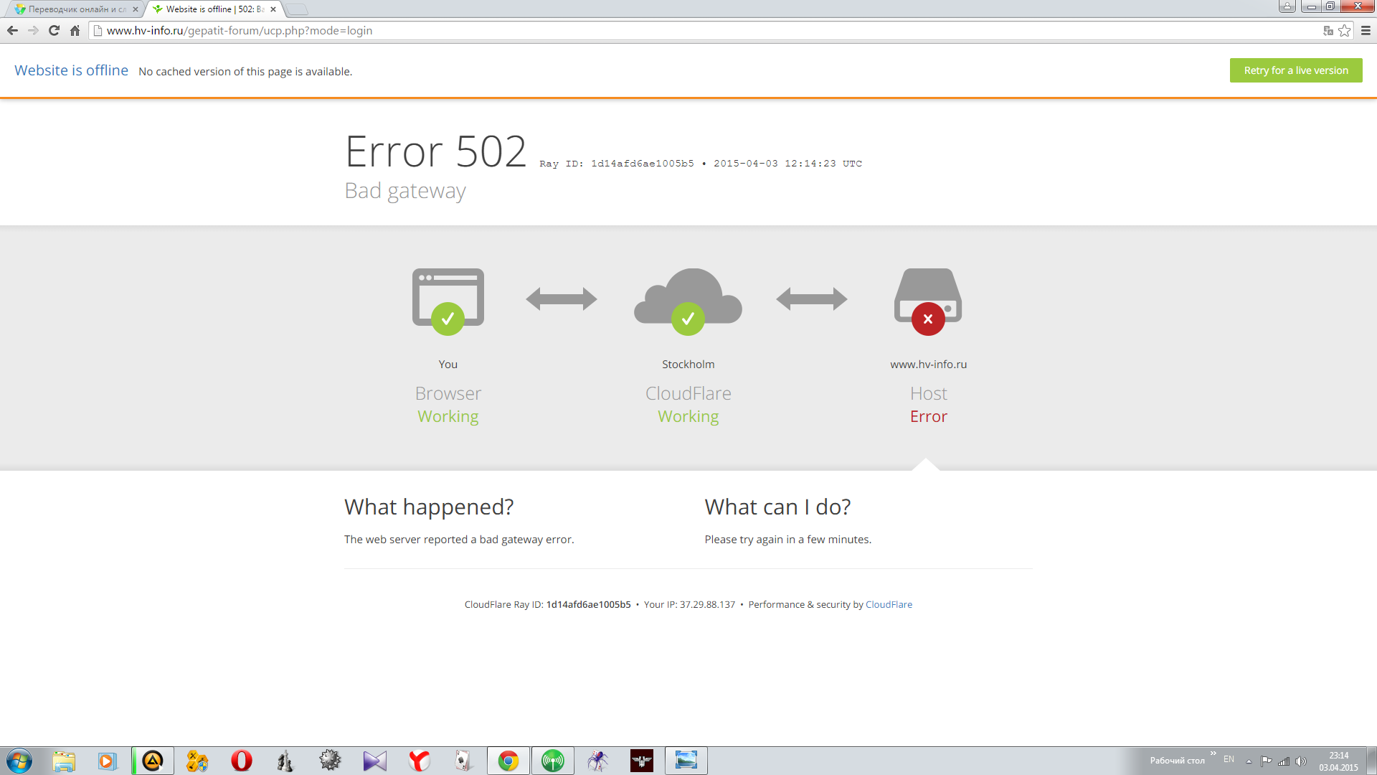Screen dimensions: 1377x775
Task: Click the CloudFlare cloud status icon
Action: (x=688, y=301)
